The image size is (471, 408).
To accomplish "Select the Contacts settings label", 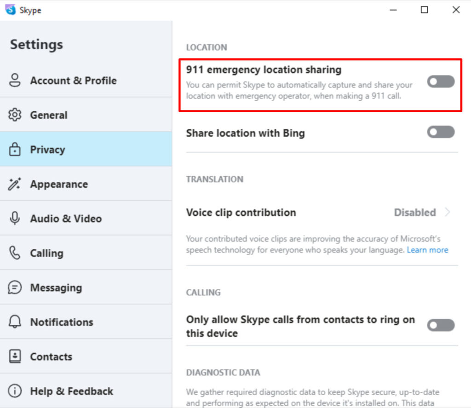I will [51, 356].
